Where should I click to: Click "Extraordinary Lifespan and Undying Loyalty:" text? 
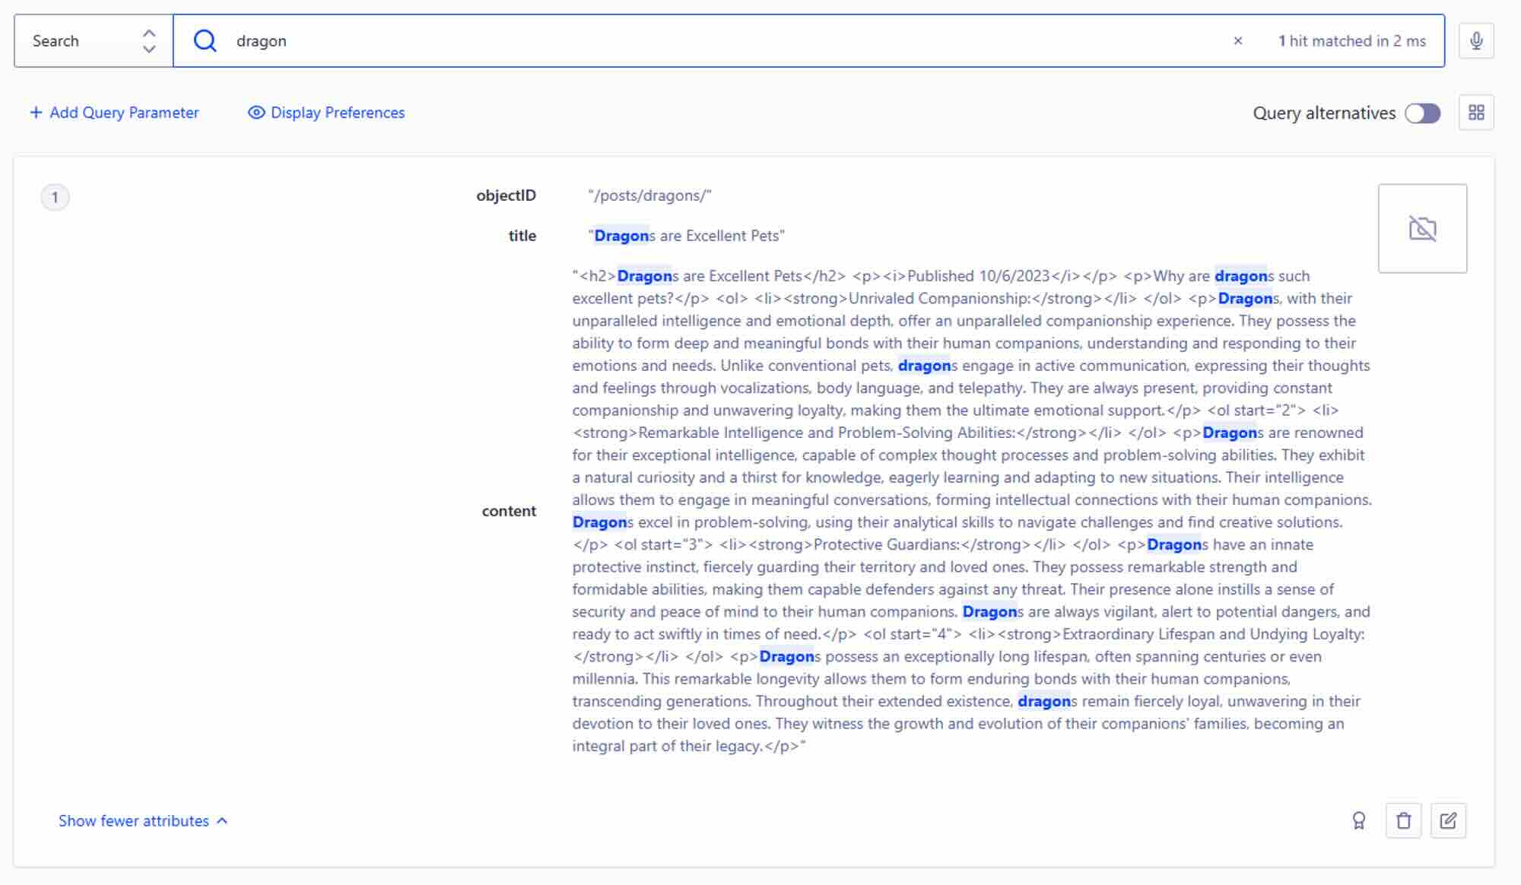(1213, 634)
